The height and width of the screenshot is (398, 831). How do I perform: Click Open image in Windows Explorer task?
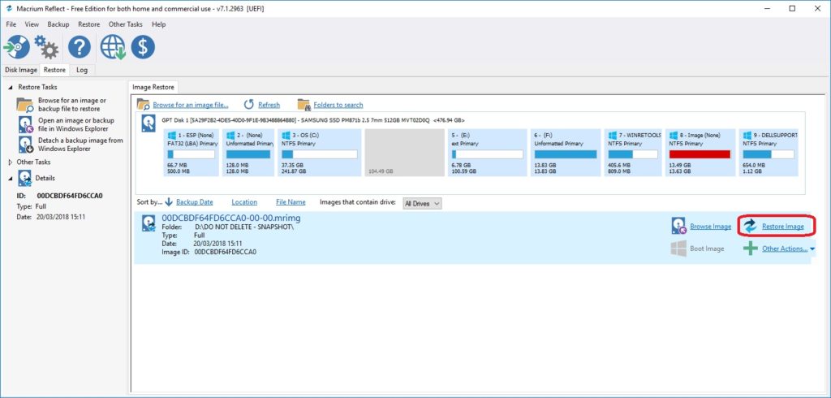(75, 125)
